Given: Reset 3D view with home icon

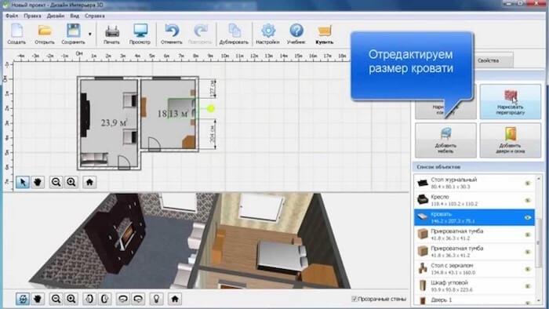Looking at the screenshot, I should [x=175, y=299].
